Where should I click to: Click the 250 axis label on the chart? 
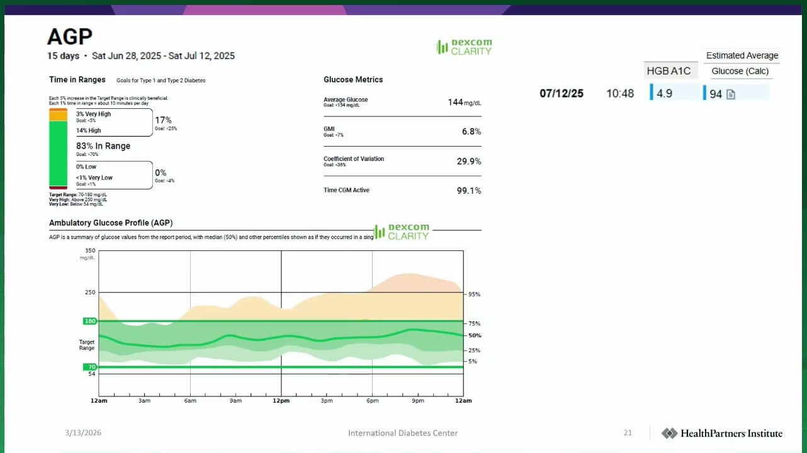(90, 293)
